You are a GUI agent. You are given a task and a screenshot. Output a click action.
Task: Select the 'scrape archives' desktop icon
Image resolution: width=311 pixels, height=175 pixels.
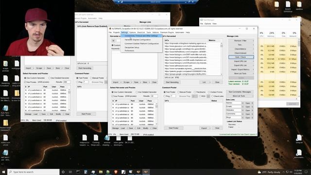point(5,66)
